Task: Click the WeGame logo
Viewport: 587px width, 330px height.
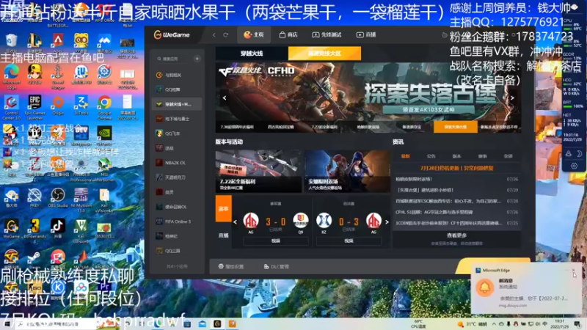Action: pyautogui.click(x=172, y=34)
